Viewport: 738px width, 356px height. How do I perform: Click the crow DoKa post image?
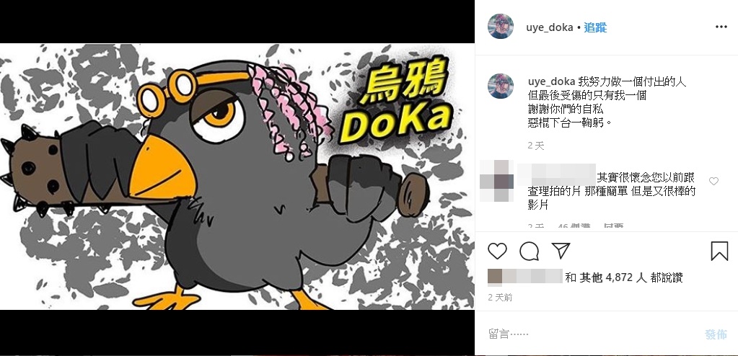click(x=237, y=177)
